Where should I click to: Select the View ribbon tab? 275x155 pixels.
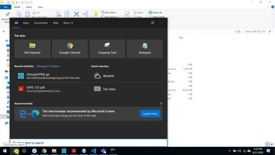(40, 7)
